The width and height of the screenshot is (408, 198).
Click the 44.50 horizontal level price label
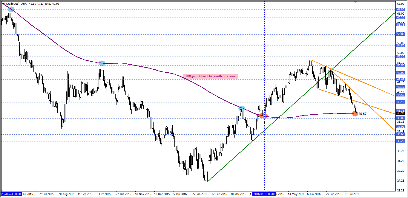pyautogui.click(x=401, y=95)
